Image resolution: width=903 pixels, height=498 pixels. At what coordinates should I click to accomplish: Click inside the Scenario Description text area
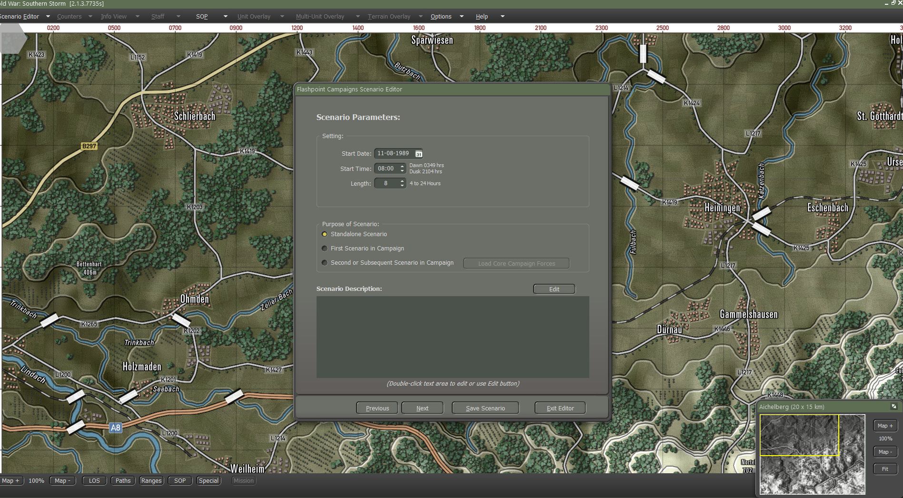coord(453,337)
